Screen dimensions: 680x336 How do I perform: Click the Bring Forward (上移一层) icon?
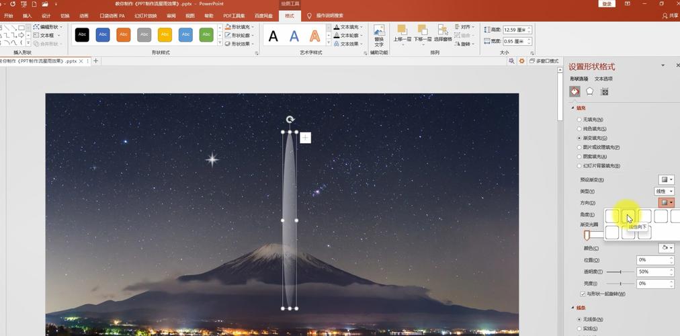pyautogui.click(x=402, y=31)
